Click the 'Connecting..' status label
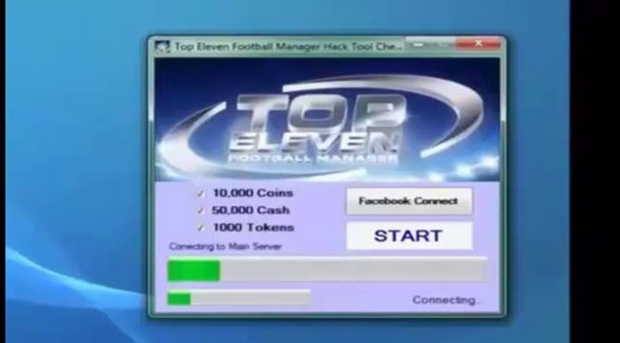 pos(445,300)
